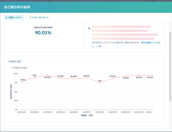This screenshot has height=132, width=172.
Task: Click the 2025年11月 axis label
Action: [139, 112]
